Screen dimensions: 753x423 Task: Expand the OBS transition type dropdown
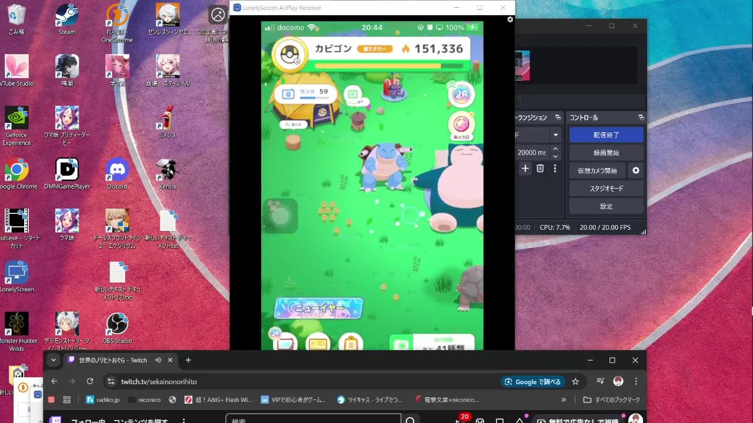(555, 135)
